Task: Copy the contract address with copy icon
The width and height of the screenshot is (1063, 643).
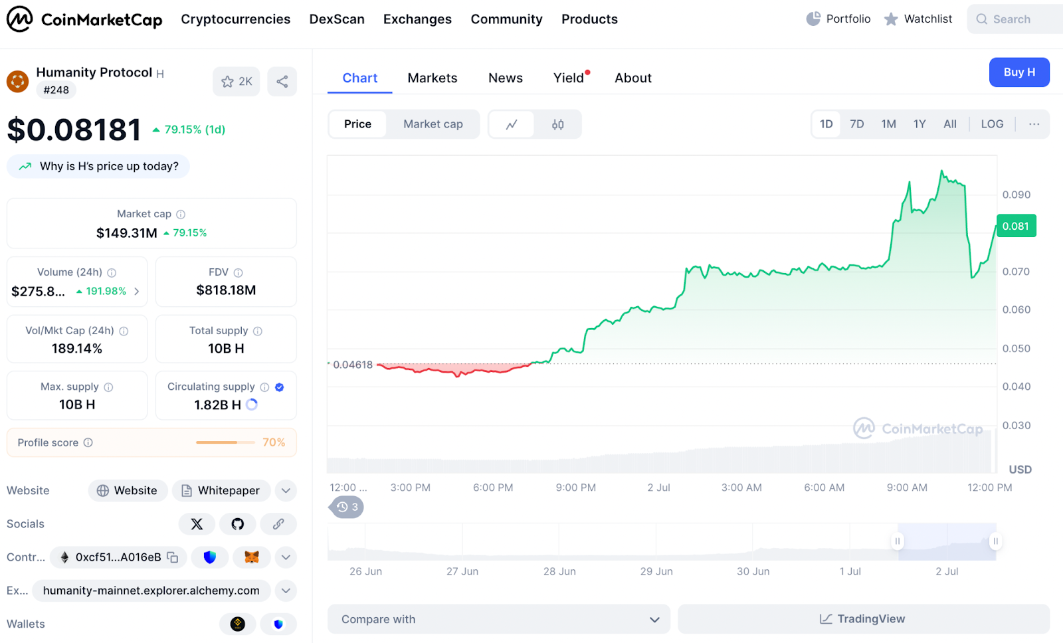Action: coord(172,557)
